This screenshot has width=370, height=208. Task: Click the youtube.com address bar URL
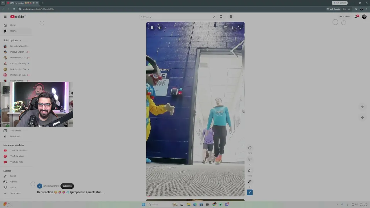click(x=38, y=9)
